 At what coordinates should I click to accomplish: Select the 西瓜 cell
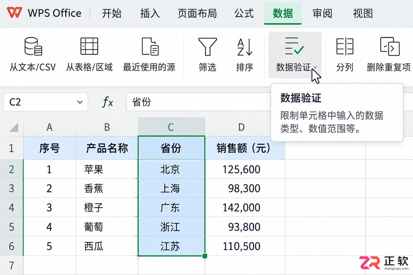pos(107,246)
